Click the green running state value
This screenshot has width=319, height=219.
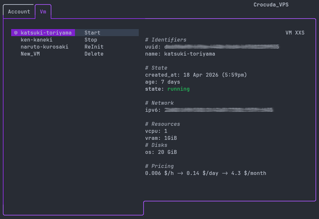click(x=178, y=89)
